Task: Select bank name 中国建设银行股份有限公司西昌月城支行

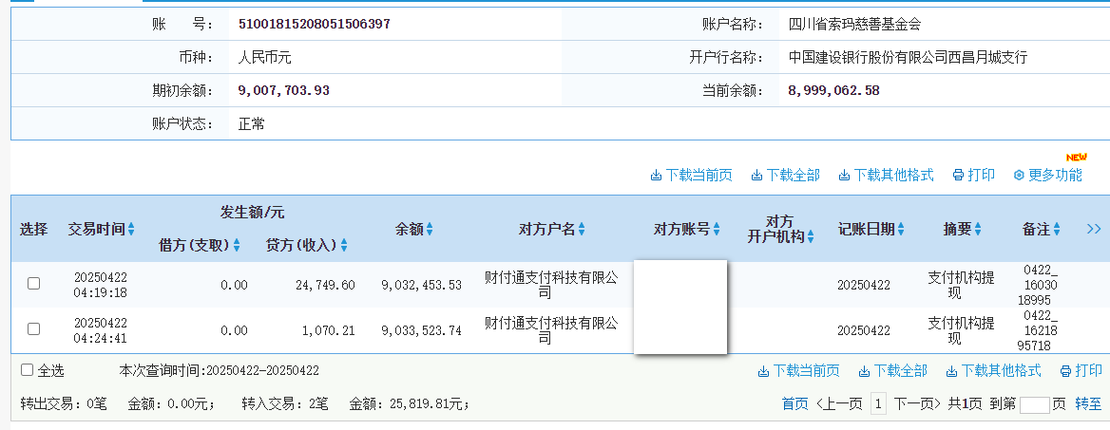Action: [908, 57]
